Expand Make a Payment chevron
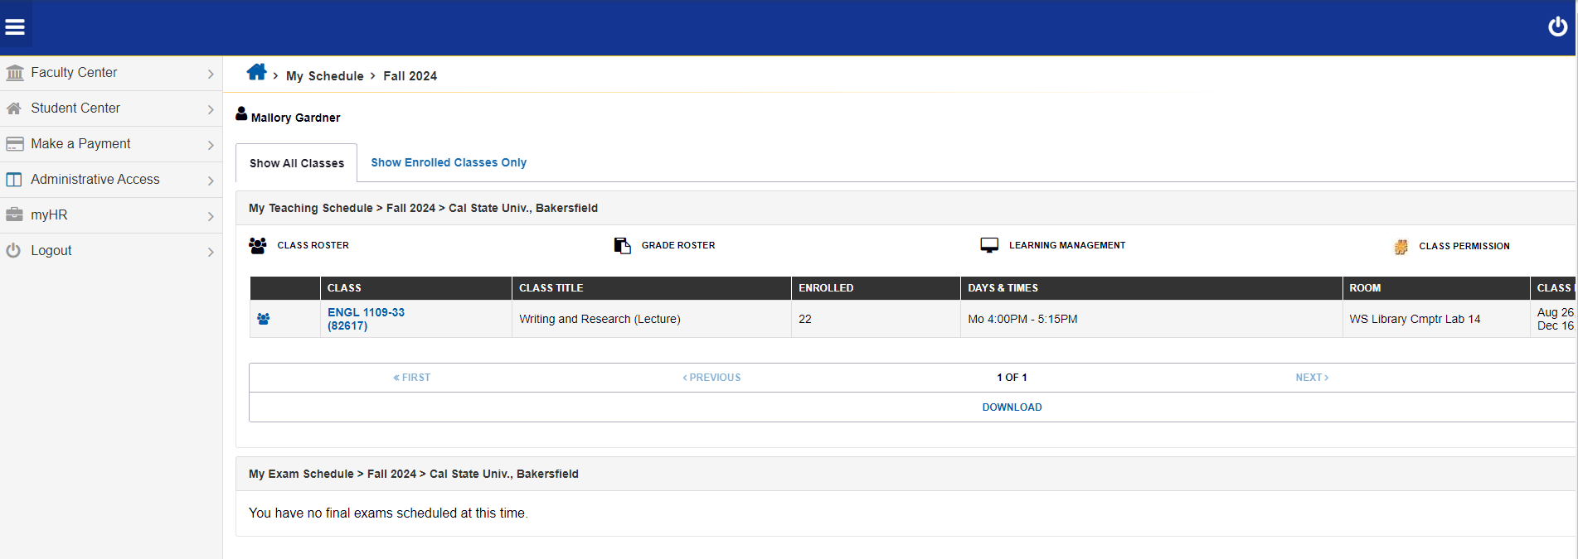Image resolution: width=1578 pixels, height=559 pixels. tap(211, 145)
